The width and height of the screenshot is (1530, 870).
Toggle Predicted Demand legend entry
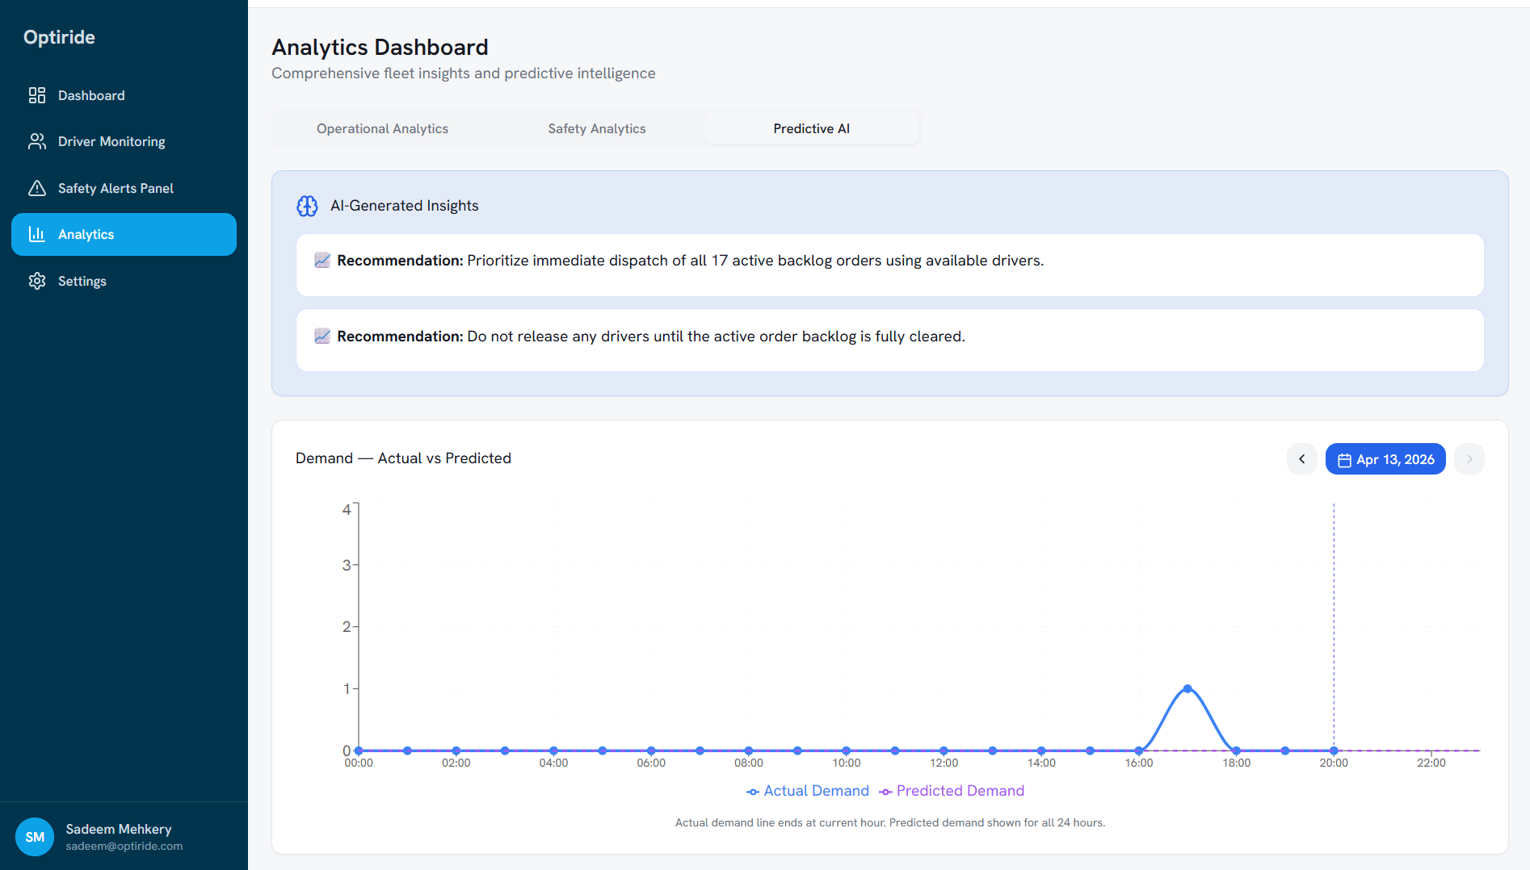coord(952,791)
